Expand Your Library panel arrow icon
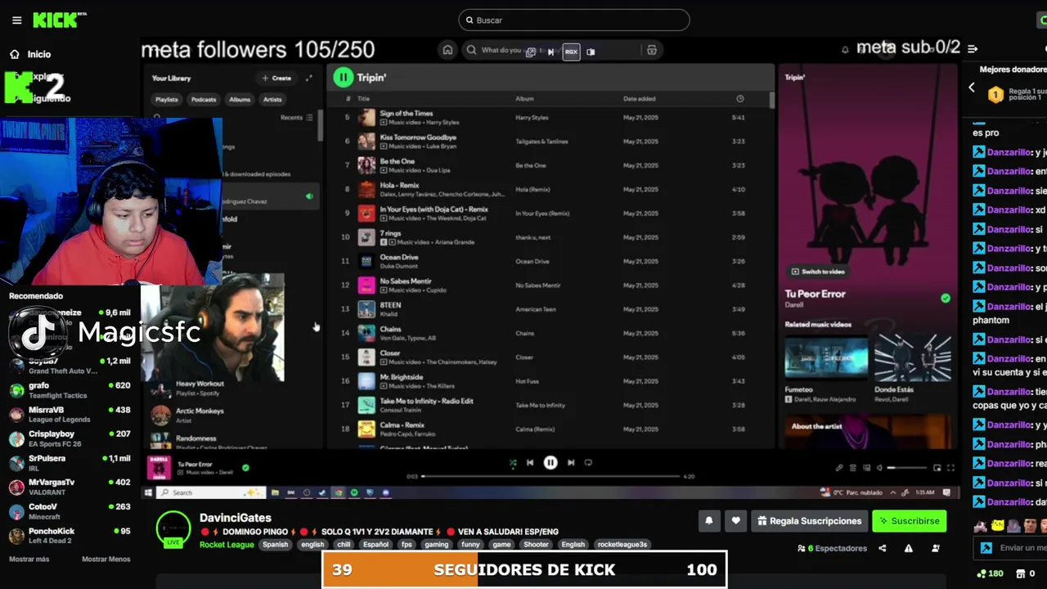Viewport: 1047px width, 589px height. 309,78
